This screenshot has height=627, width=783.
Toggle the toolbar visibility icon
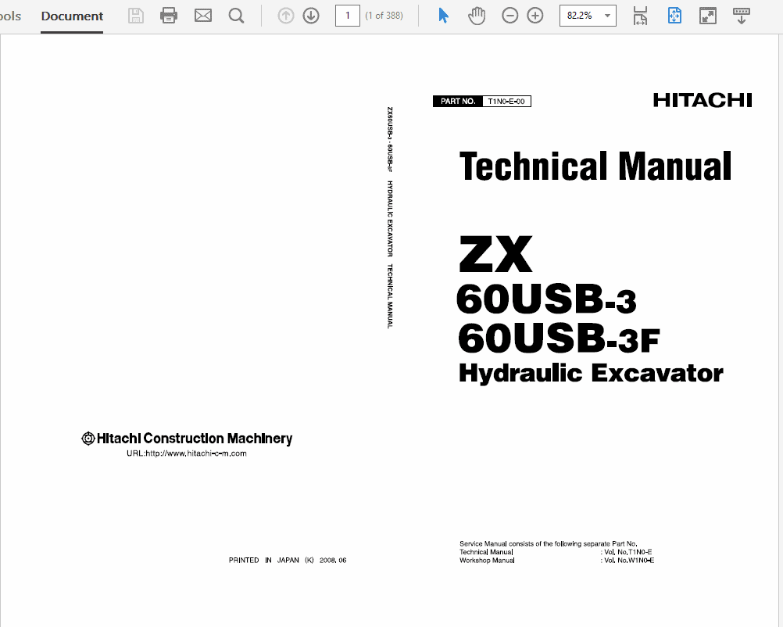tap(741, 15)
